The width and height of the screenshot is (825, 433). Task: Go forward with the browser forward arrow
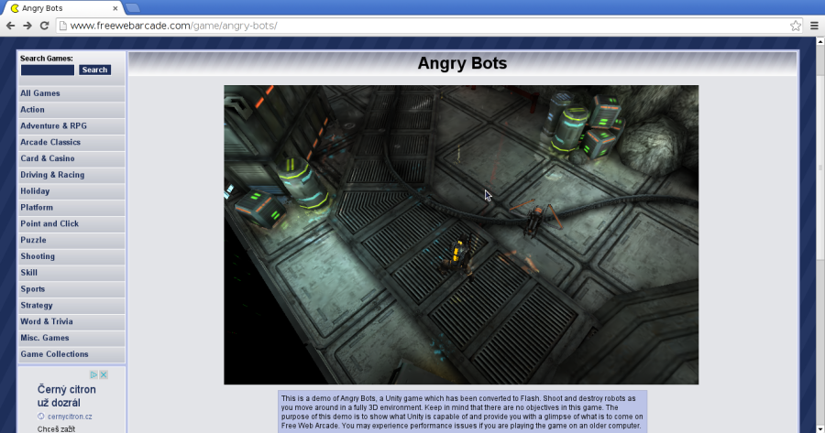27,26
